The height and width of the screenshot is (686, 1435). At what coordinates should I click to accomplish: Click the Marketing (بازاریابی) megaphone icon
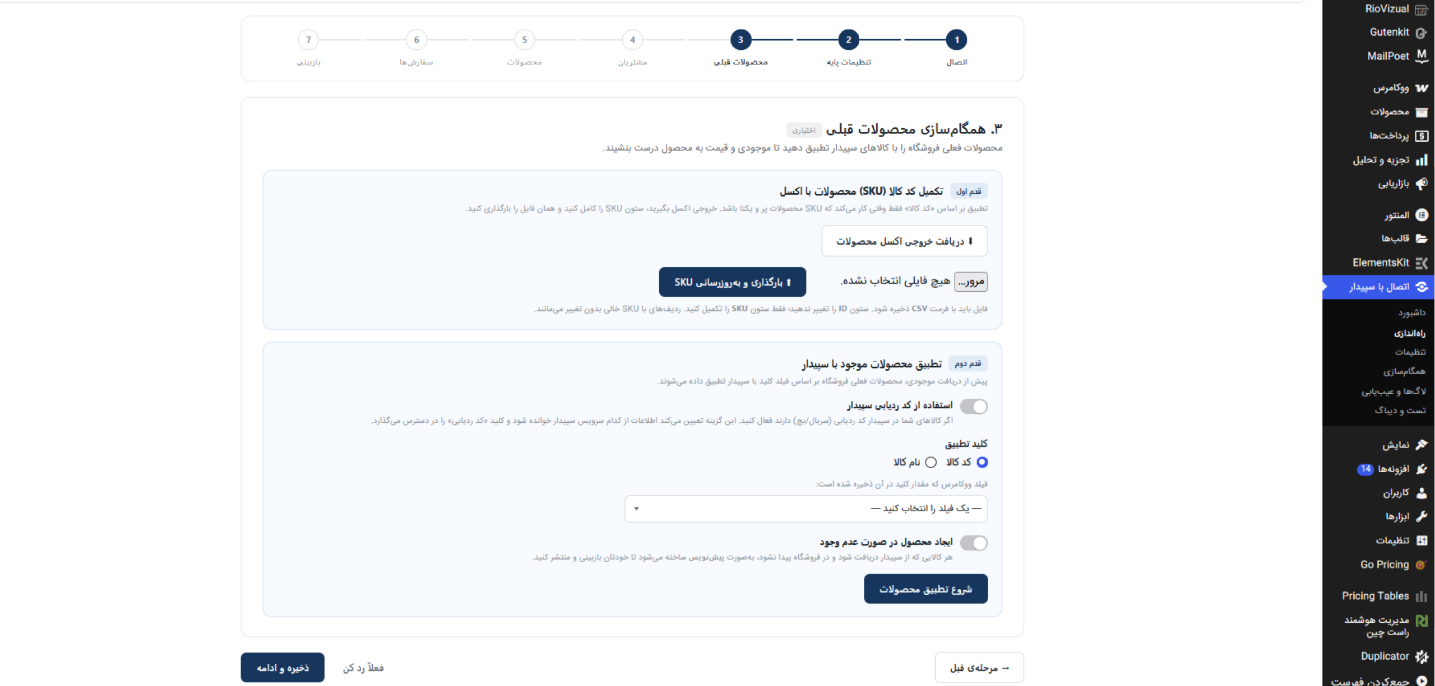pos(1421,184)
